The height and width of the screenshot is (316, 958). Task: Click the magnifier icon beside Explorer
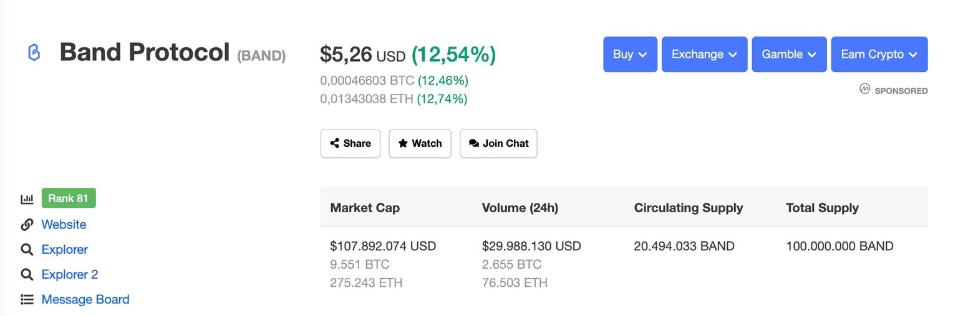[27, 249]
